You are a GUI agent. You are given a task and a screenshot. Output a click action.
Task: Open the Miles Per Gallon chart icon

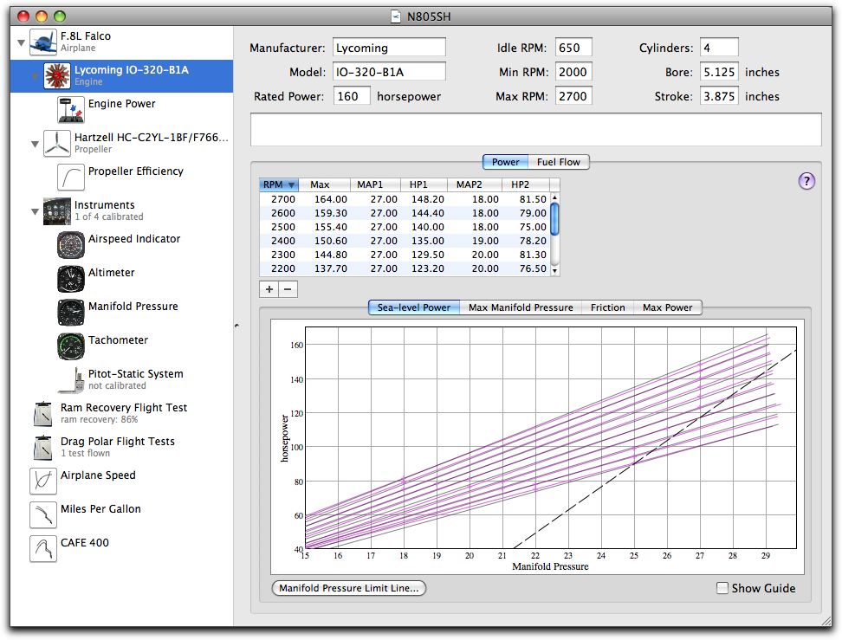(x=43, y=515)
